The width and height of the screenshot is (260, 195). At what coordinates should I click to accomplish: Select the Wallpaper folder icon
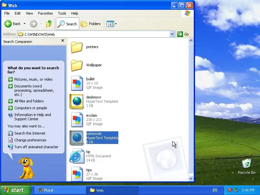[77, 65]
